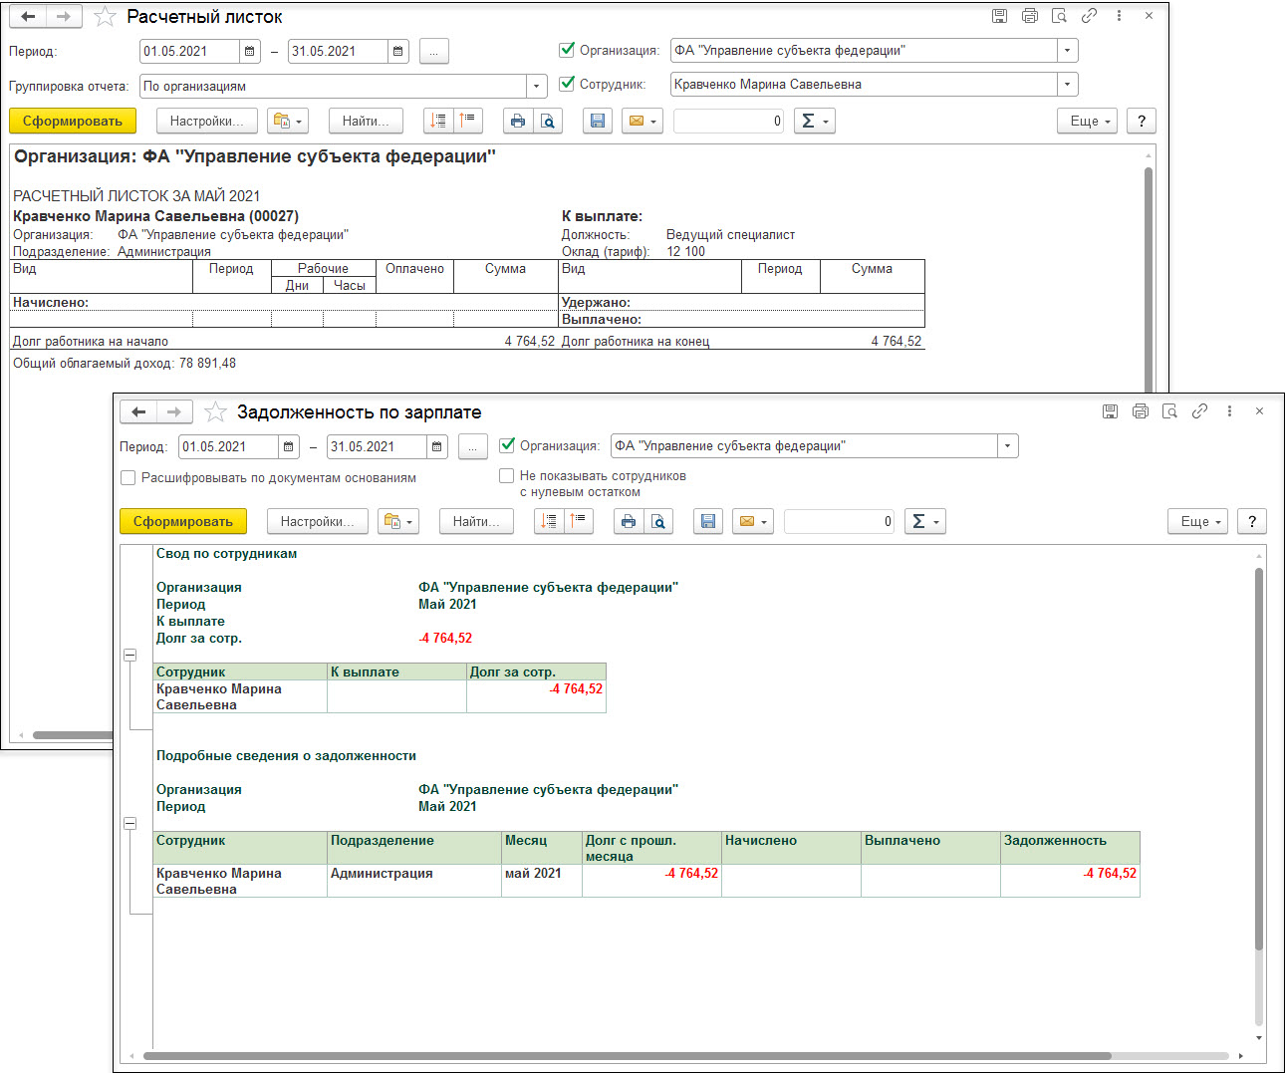
Task: Send Расчетный листок report by email
Action: point(642,121)
